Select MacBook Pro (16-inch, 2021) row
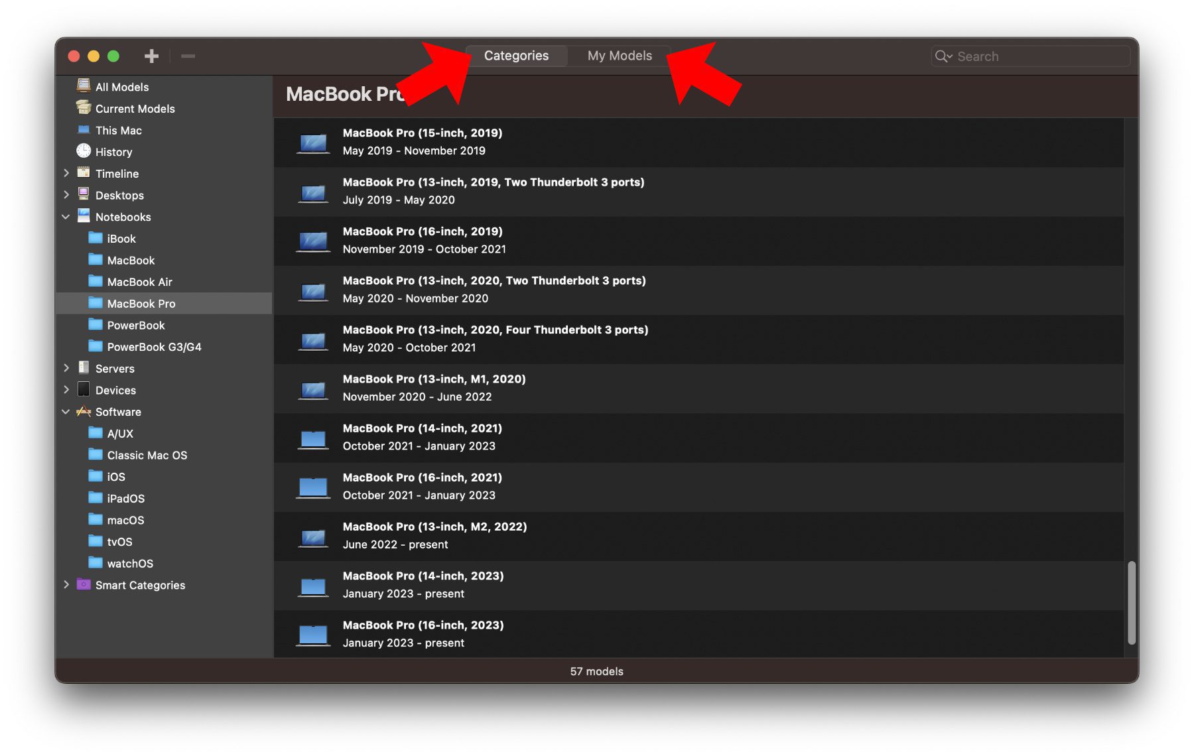1194x756 pixels. [x=698, y=487]
